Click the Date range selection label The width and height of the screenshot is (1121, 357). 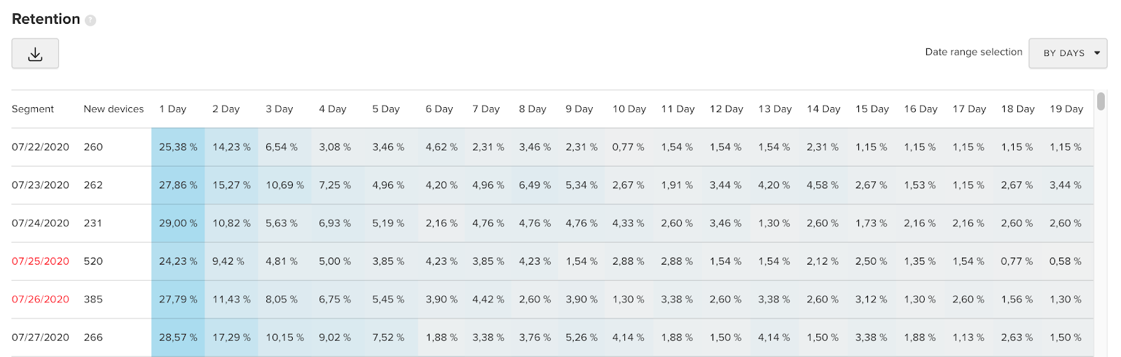(973, 52)
